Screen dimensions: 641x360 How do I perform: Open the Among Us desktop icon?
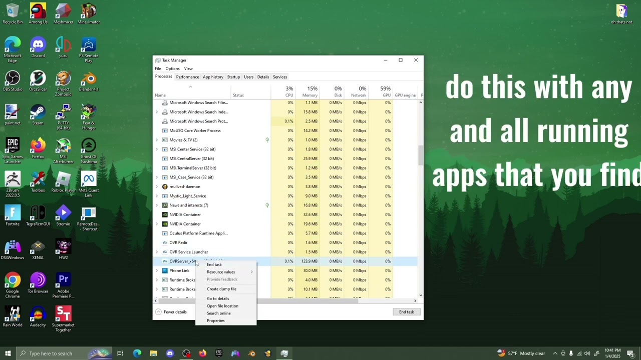[38, 14]
